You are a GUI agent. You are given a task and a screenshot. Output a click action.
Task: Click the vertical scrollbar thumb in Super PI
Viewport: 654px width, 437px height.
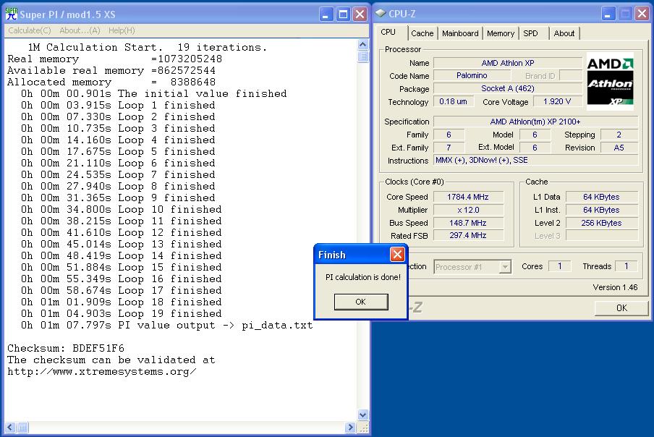[363, 56]
